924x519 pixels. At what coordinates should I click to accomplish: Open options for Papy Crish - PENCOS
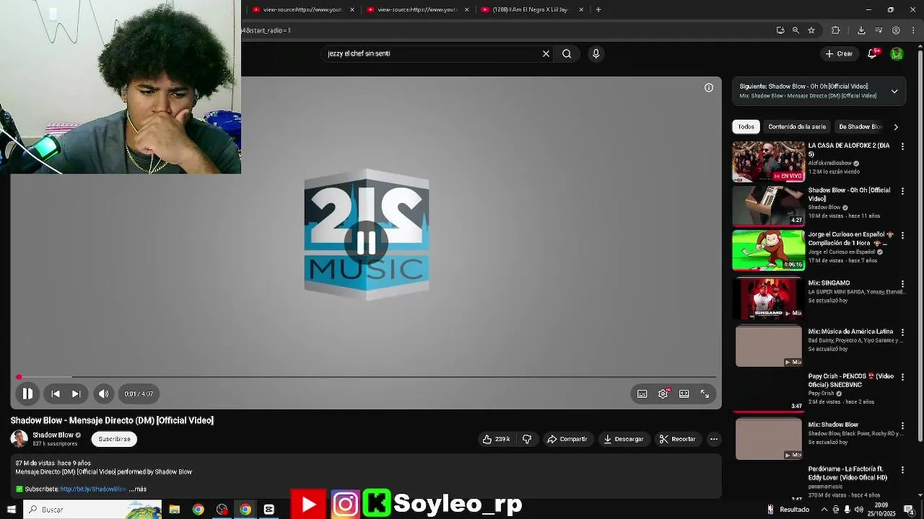(x=902, y=377)
